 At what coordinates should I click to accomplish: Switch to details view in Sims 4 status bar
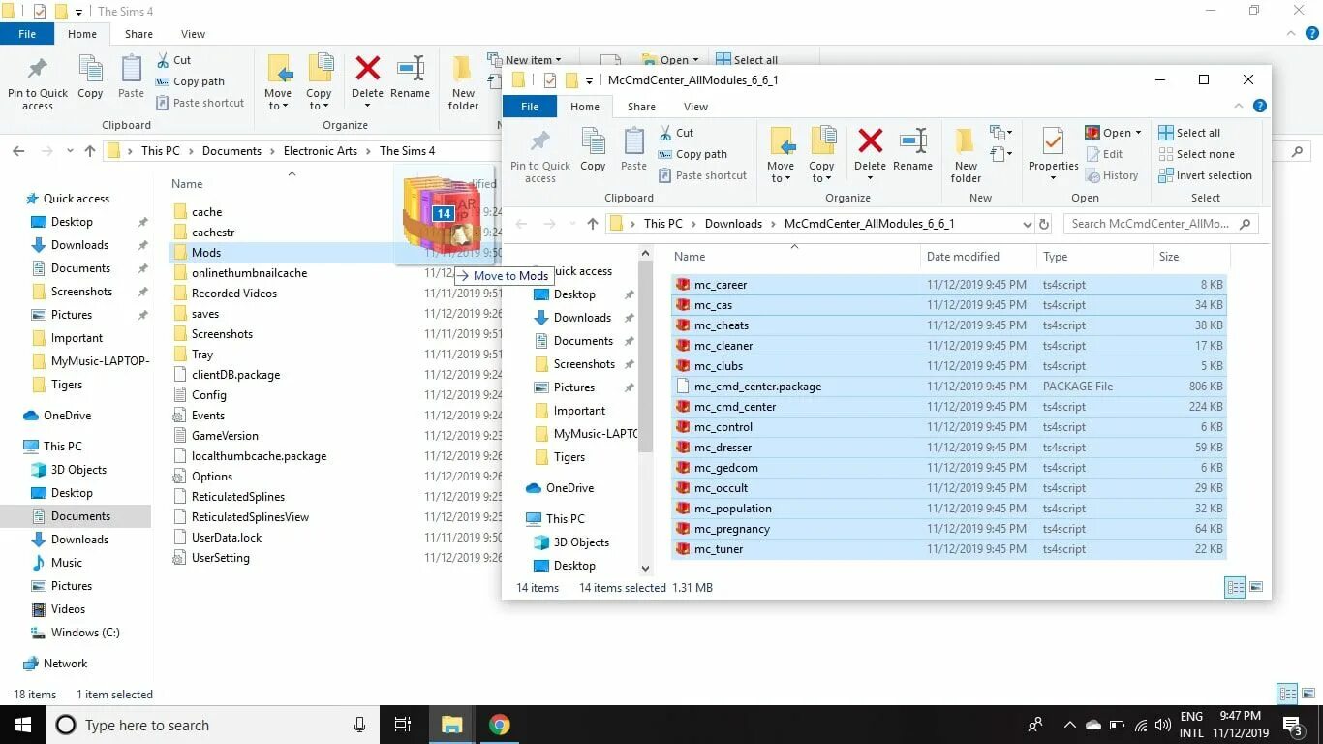point(1287,694)
